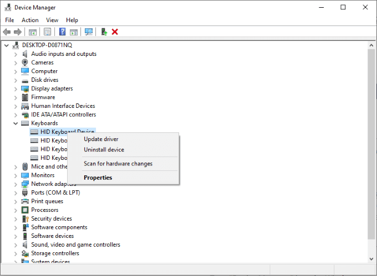
Task: Choose Update driver from context menu
Action: (101, 139)
